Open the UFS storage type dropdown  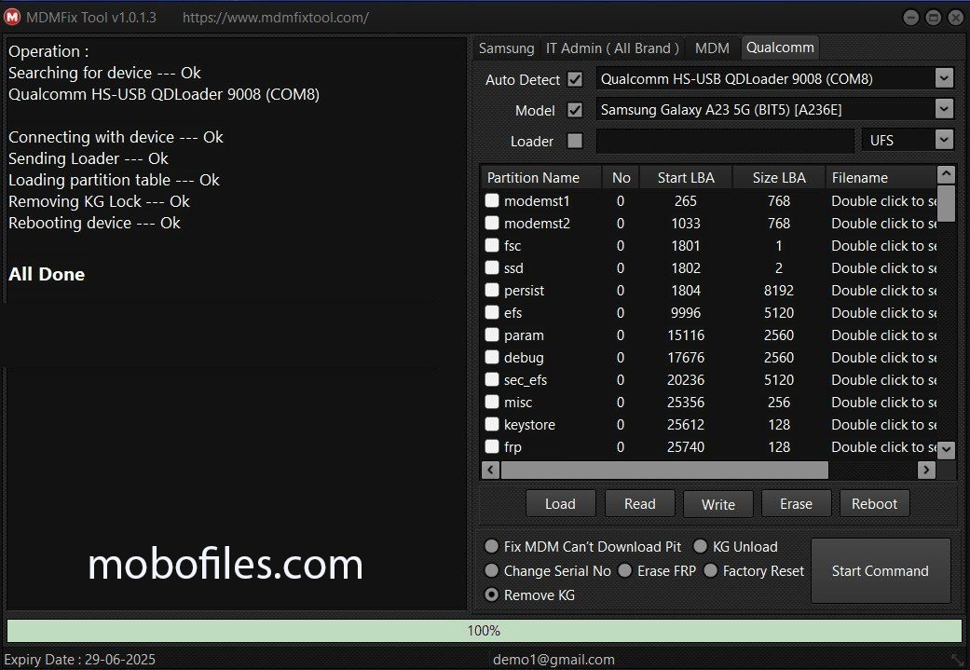pos(944,141)
